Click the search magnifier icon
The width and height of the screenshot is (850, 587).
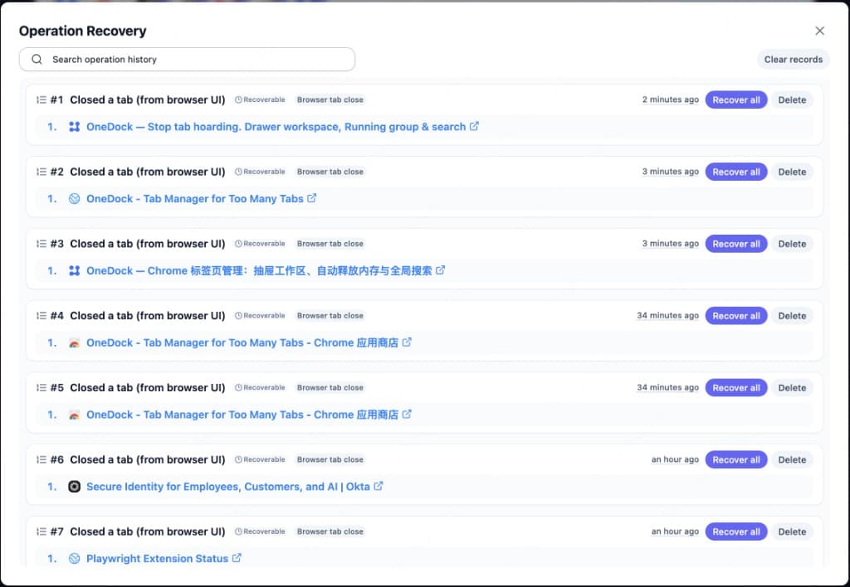[37, 59]
